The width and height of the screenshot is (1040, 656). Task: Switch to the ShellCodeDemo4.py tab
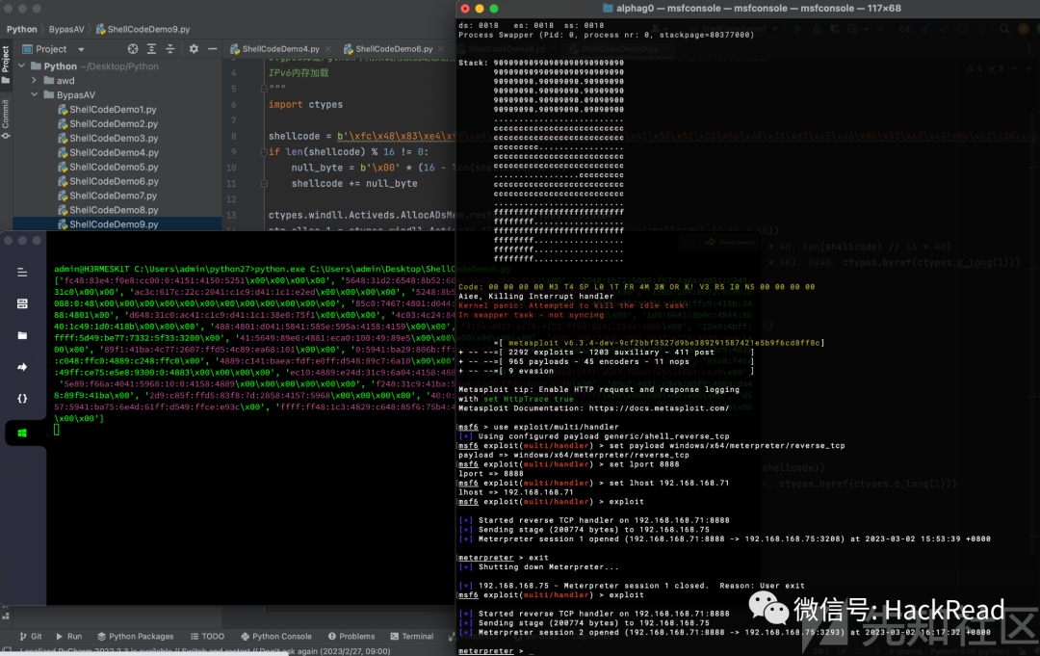280,49
